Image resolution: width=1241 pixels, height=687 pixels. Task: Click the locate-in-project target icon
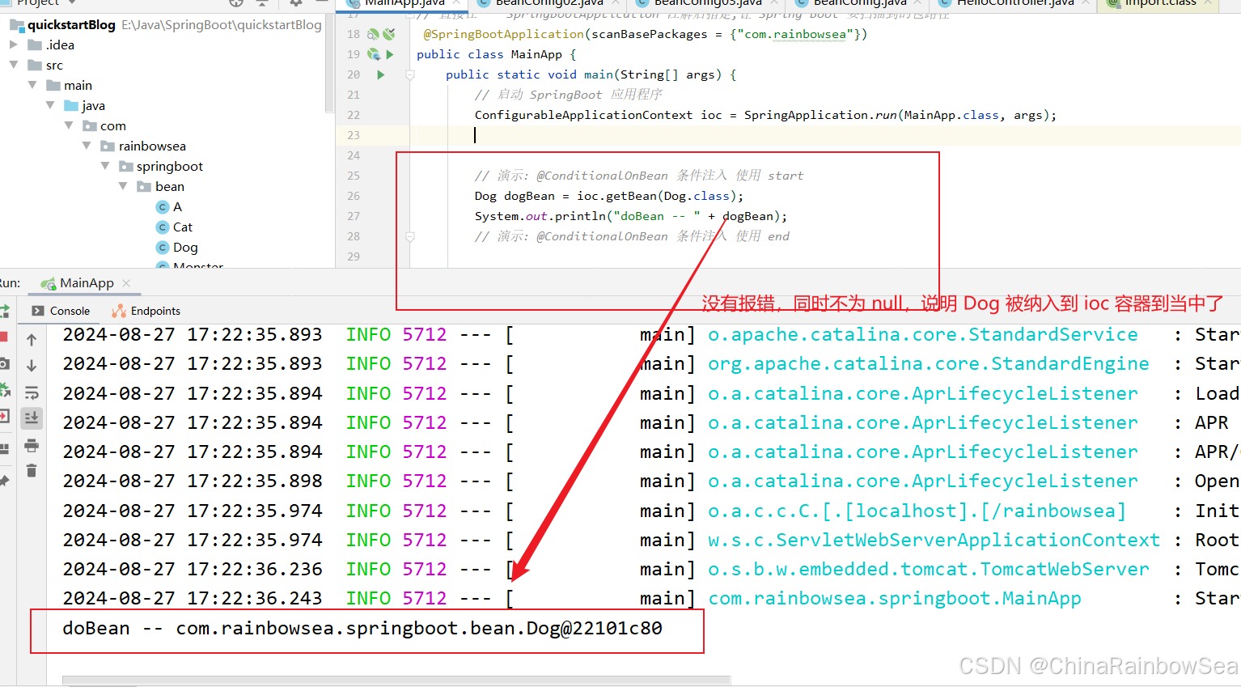point(236,3)
